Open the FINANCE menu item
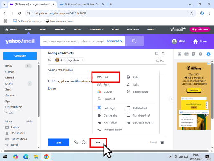 60,29
